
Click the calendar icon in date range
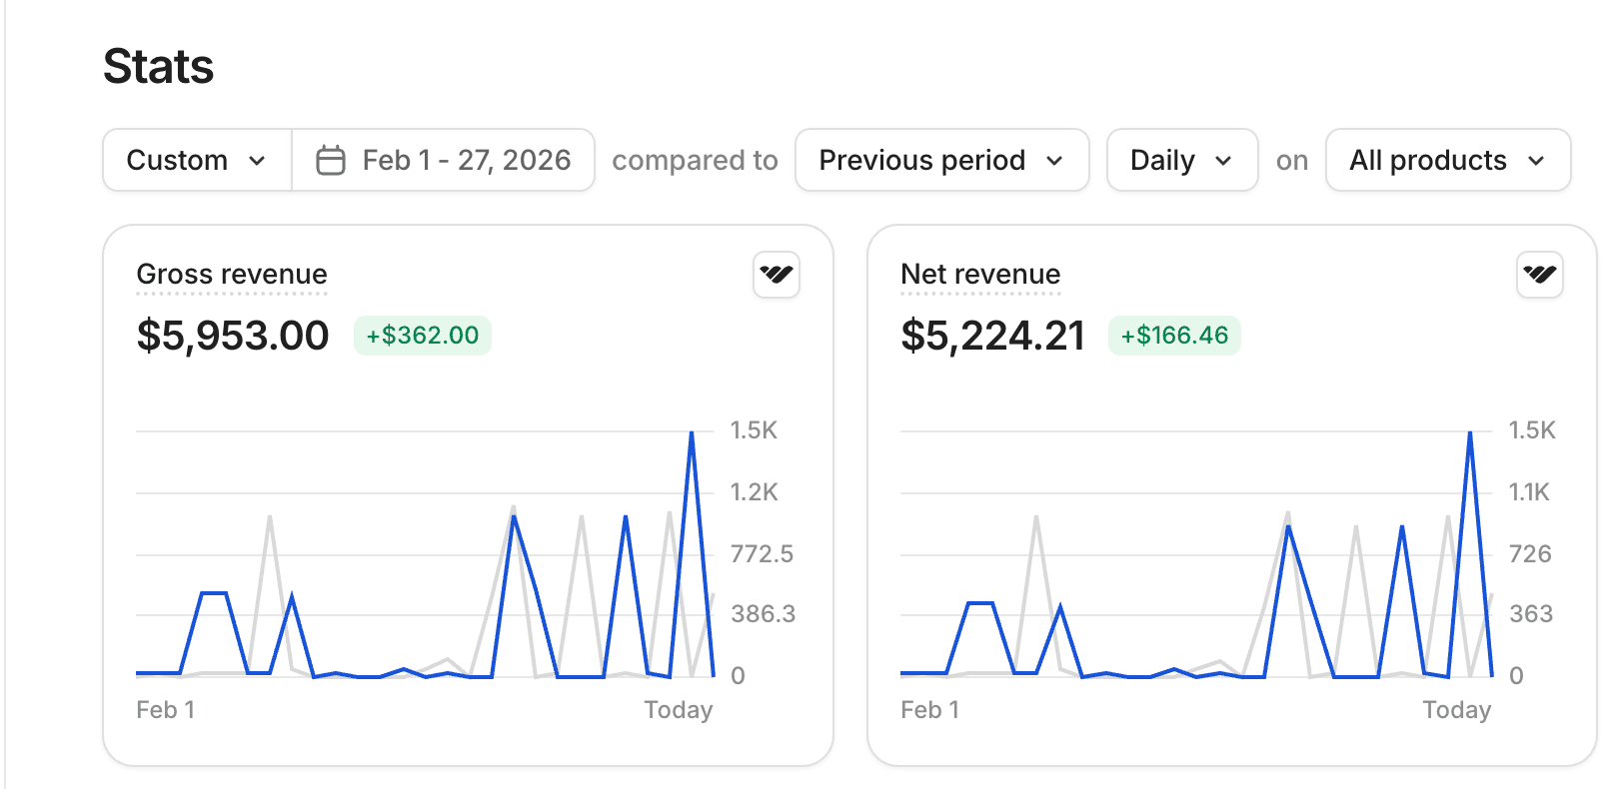coord(331,160)
